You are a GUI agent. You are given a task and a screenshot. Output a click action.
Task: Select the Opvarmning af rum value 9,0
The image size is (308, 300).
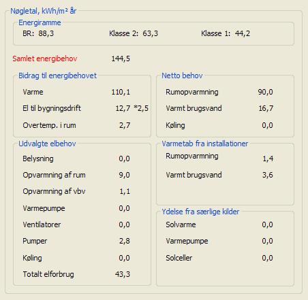[124, 175]
